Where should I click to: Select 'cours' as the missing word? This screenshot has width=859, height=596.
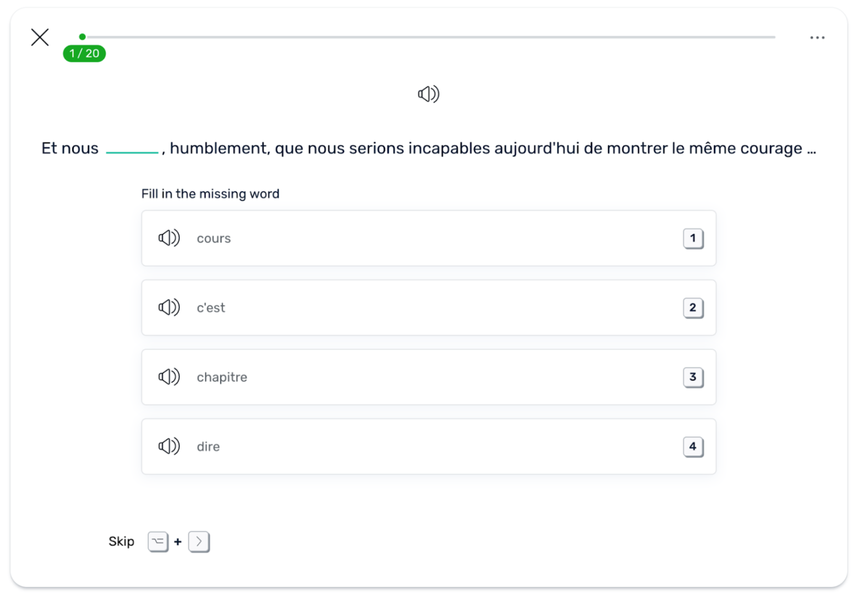click(428, 238)
